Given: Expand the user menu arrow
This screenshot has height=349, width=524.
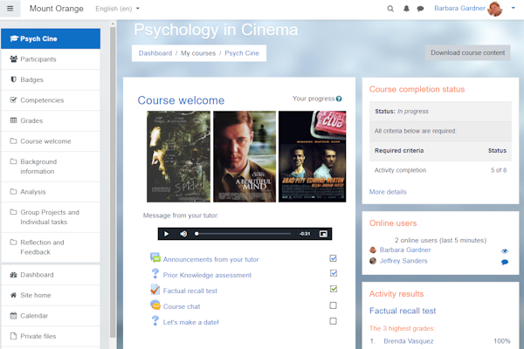Looking at the screenshot, I should coord(513,9).
